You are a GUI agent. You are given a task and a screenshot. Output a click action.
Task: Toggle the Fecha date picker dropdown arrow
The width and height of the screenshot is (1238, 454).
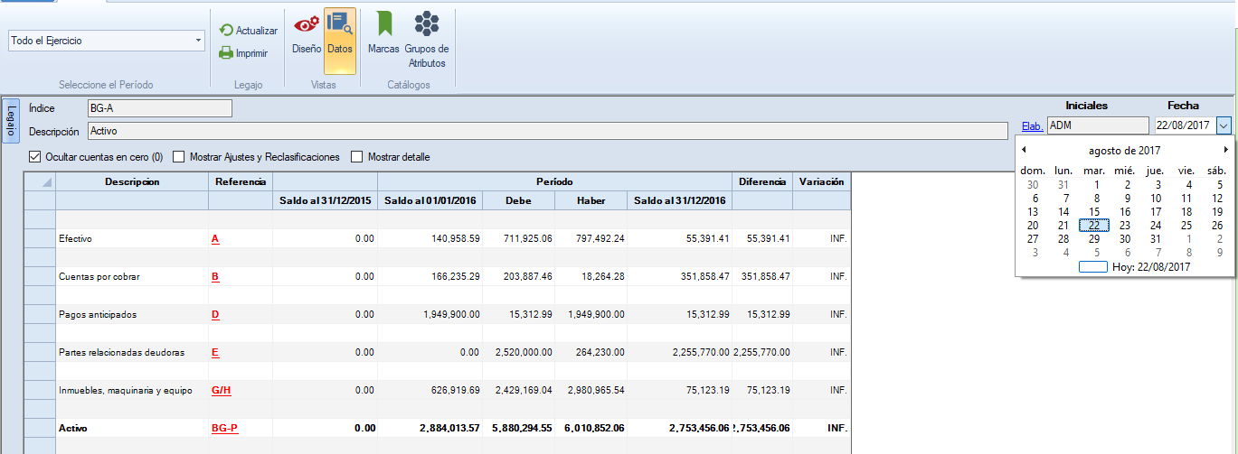click(1224, 126)
